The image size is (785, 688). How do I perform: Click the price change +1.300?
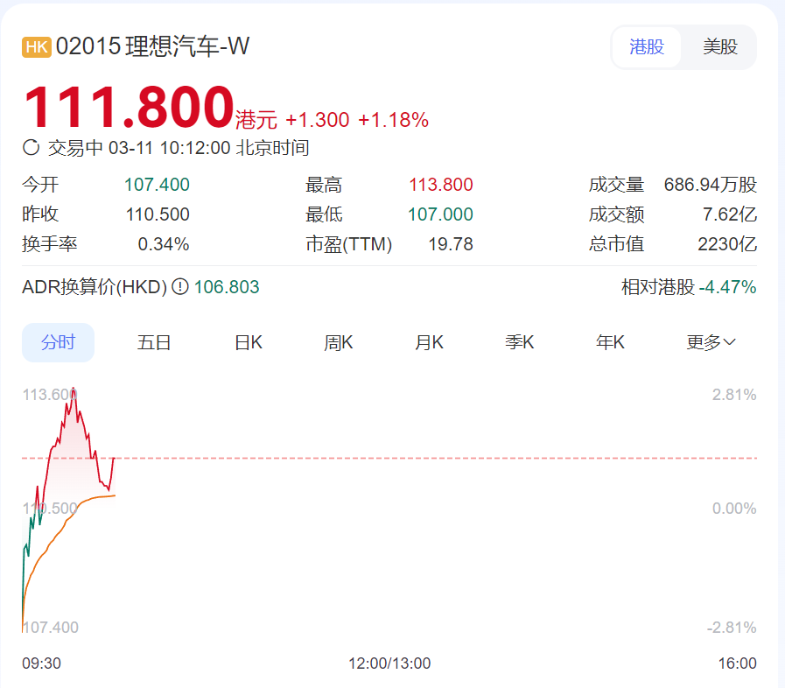(x=318, y=120)
